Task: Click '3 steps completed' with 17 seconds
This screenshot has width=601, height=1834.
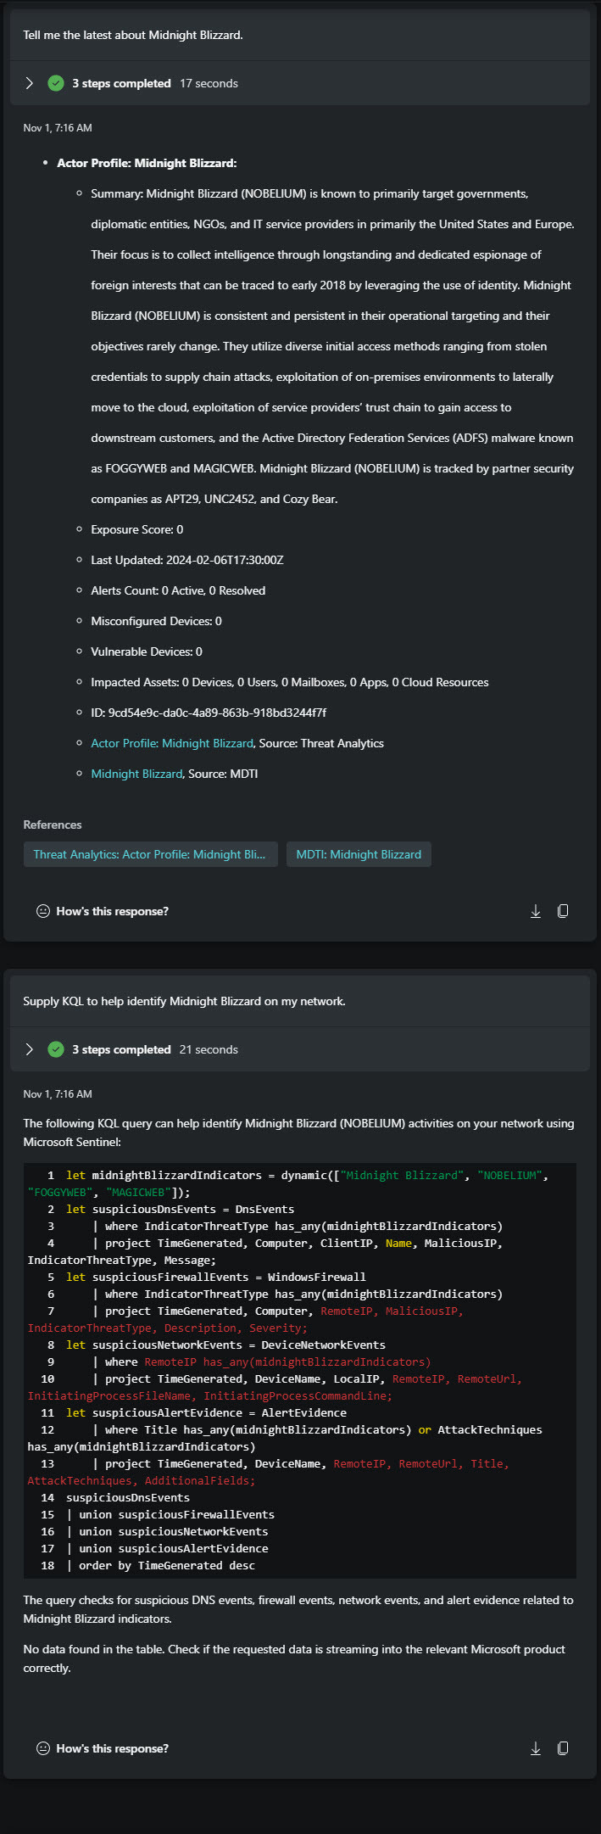Action: tap(121, 83)
